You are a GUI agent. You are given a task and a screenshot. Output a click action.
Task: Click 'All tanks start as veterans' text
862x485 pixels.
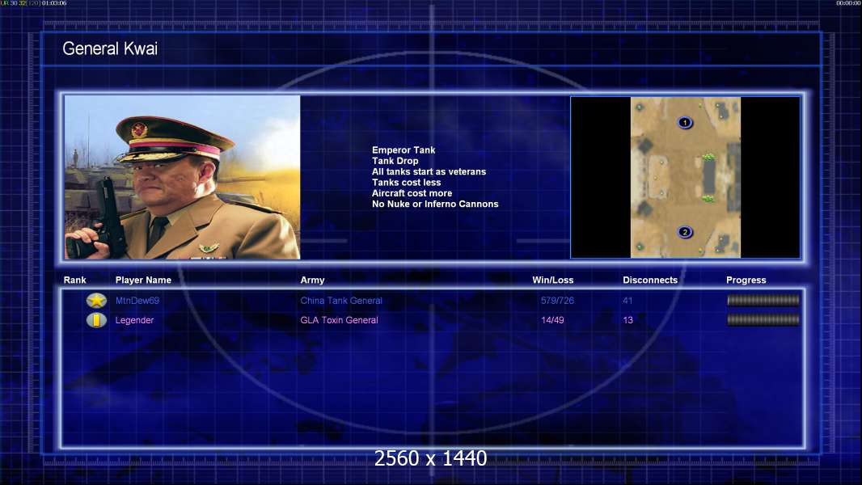tap(429, 171)
